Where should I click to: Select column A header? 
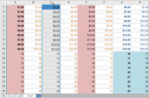click(x=15, y=2)
